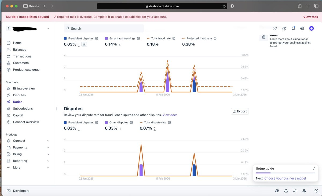Click info icon beside Early fraud warnings

(x=138, y=38)
